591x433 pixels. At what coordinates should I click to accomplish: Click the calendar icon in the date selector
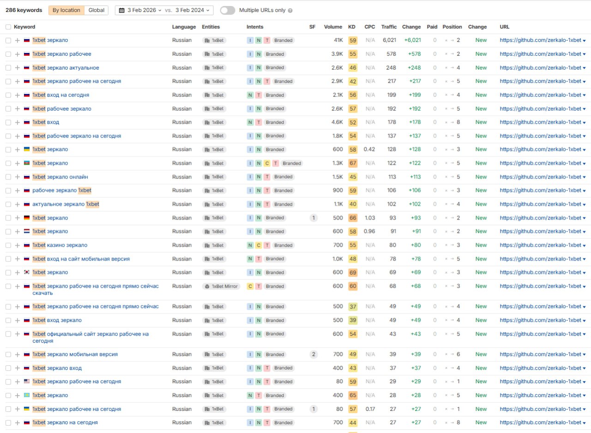[121, 10]
